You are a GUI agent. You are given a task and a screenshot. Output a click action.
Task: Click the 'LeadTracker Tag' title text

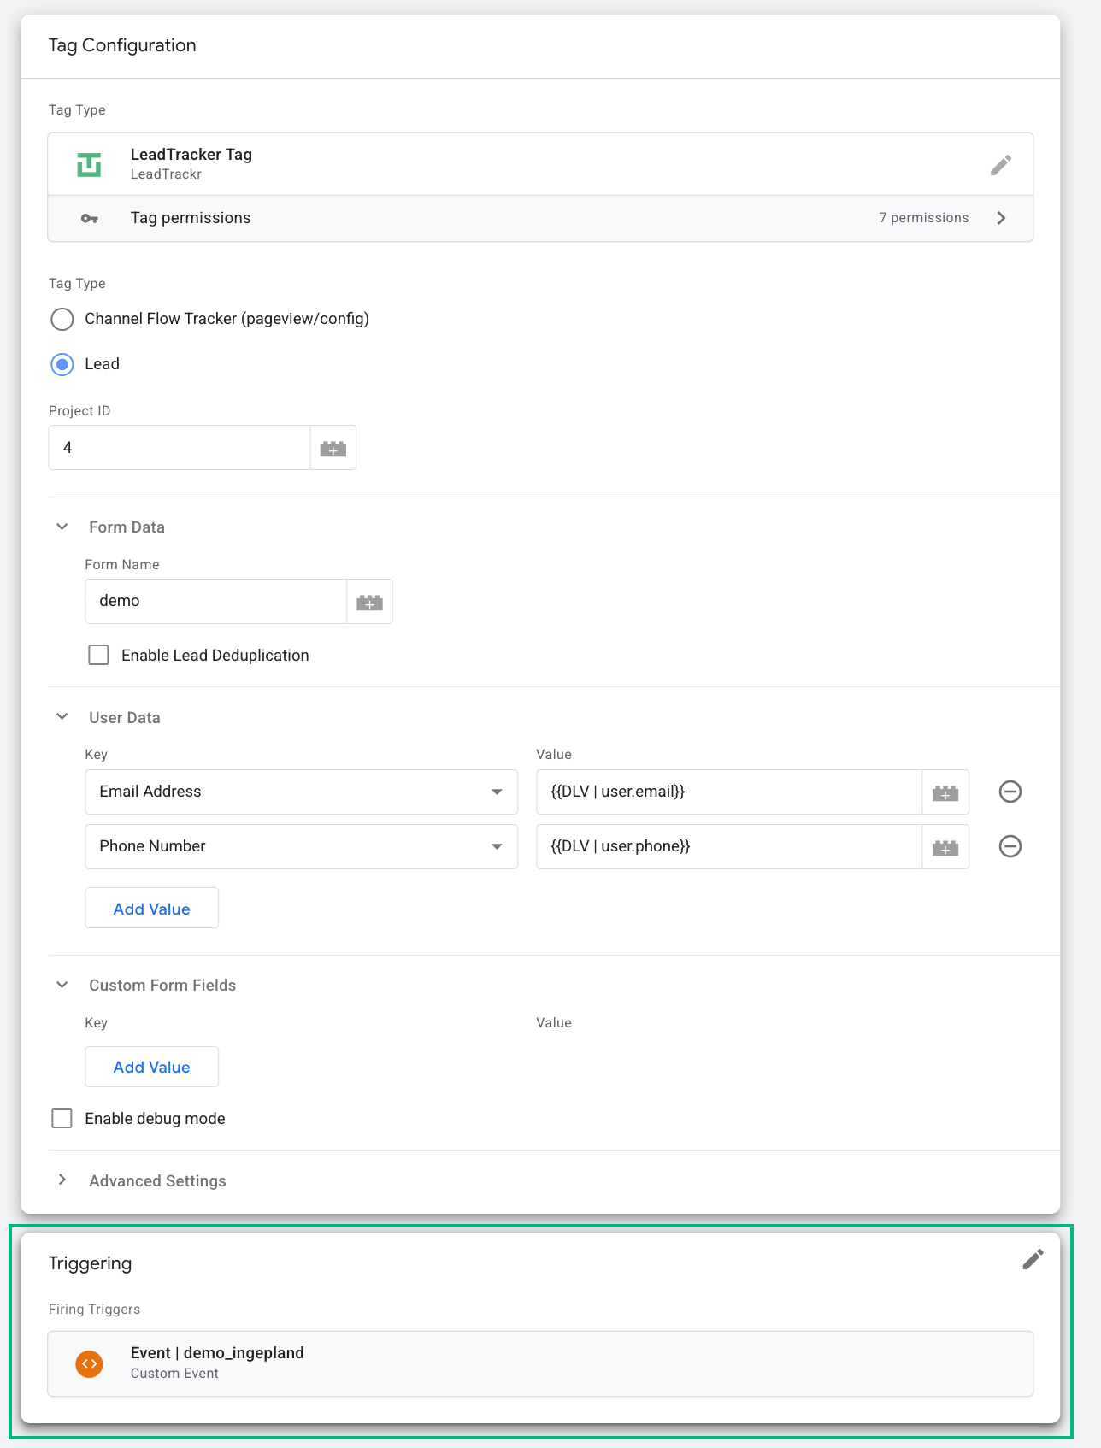point(191,155)
